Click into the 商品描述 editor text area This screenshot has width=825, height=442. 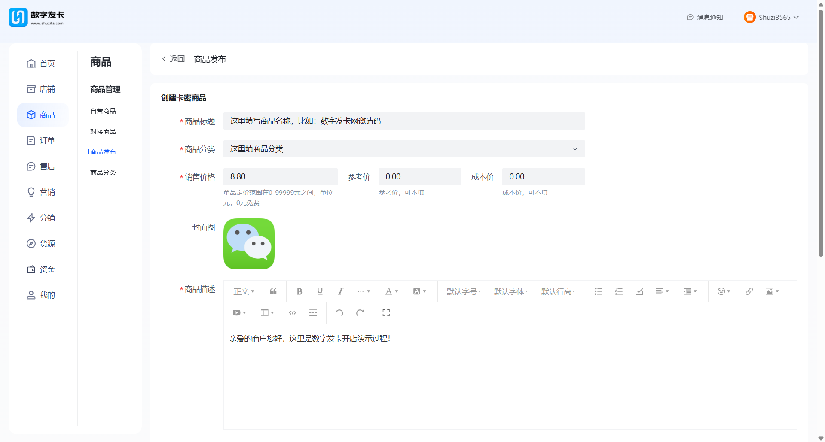click(510, 376)
